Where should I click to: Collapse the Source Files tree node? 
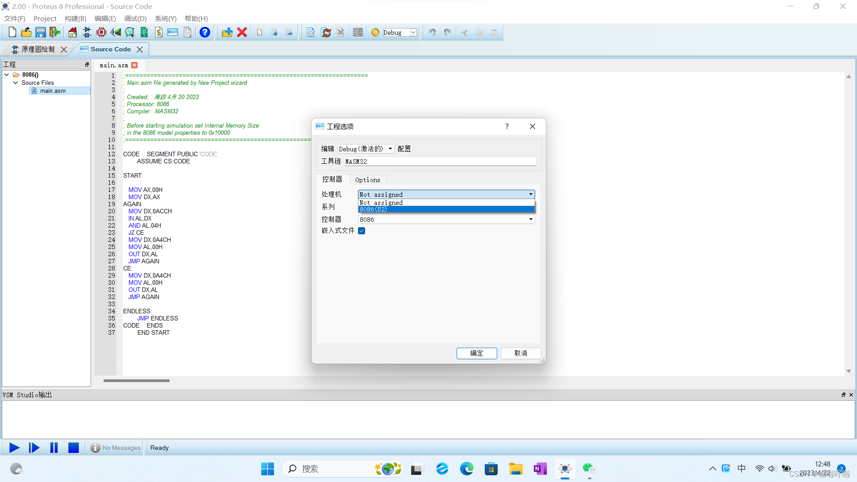(x=16, y=83)
